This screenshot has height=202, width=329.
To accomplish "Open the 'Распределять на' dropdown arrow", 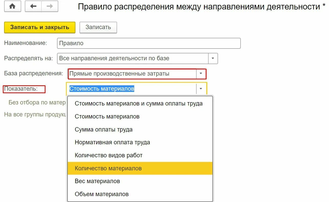I will [213, 58].
